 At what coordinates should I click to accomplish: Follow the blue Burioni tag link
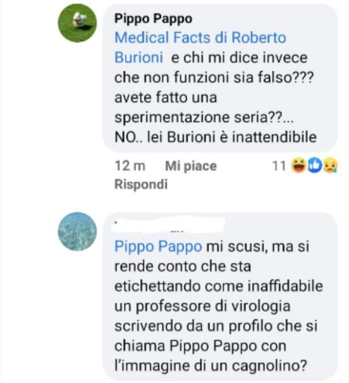coord(139,57)
